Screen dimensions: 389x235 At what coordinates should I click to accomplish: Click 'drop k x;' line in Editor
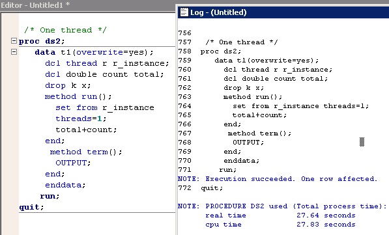68,85
